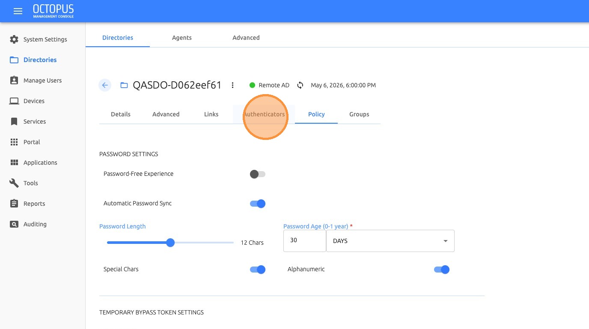Open the three-dot directory options menu
Viewport: 589px width, 329px height.
pyautogui.click(x=232, y=85)
